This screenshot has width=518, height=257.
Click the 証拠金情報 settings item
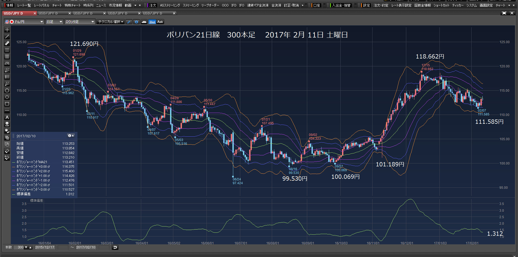coord(422,5)
